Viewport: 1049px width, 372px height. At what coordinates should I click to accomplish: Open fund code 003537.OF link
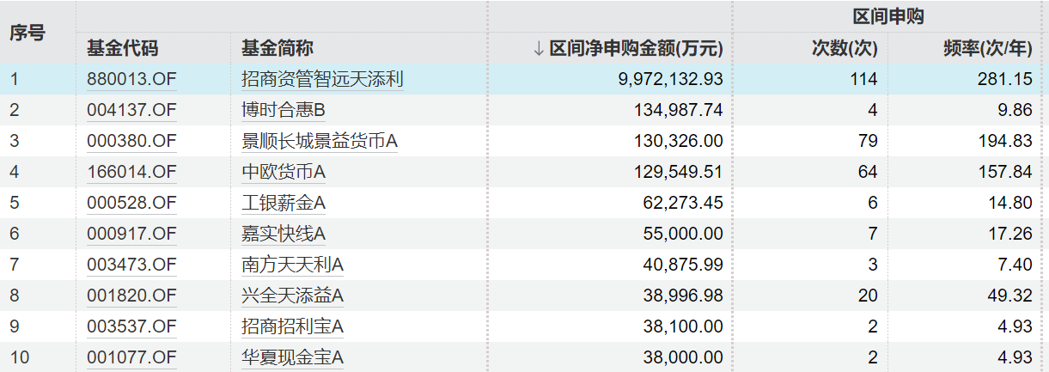131,326
